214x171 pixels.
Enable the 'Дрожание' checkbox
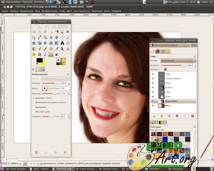pos(34,107)
